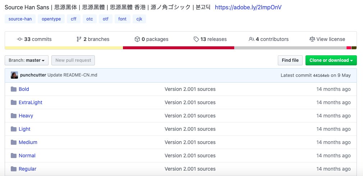Image resolution: width=363 pixels, height=176 pixels.
Task: Select the cjk topic tag
Action: click(139, 19)
